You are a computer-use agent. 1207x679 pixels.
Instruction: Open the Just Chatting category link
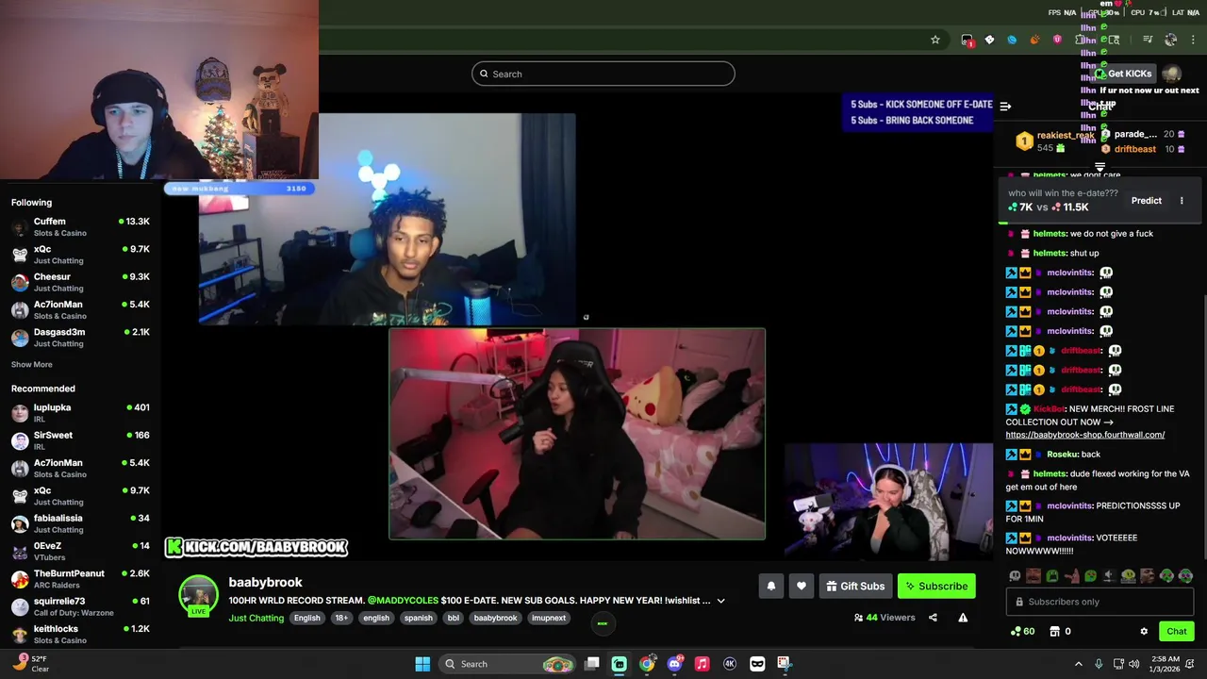(256, 619)
